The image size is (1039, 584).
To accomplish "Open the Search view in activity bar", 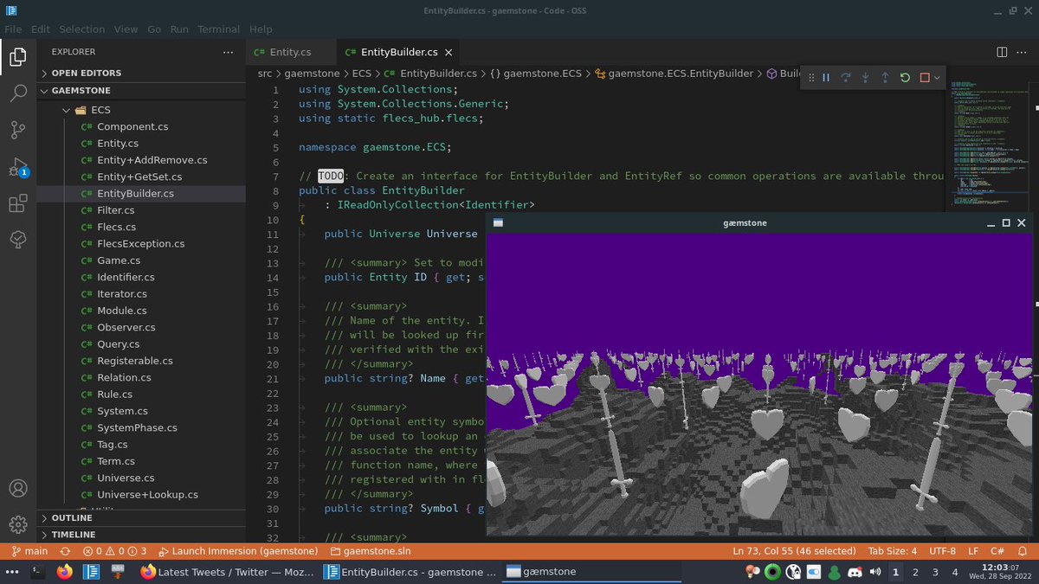I will click(18, 93).
